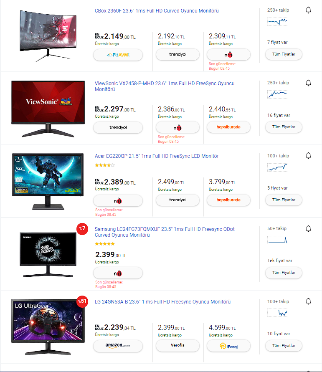The height and width of the screenshot is (372, 322).
Task: Show the LG 24GN53A-B price history graph
Action: pos(278,313)
